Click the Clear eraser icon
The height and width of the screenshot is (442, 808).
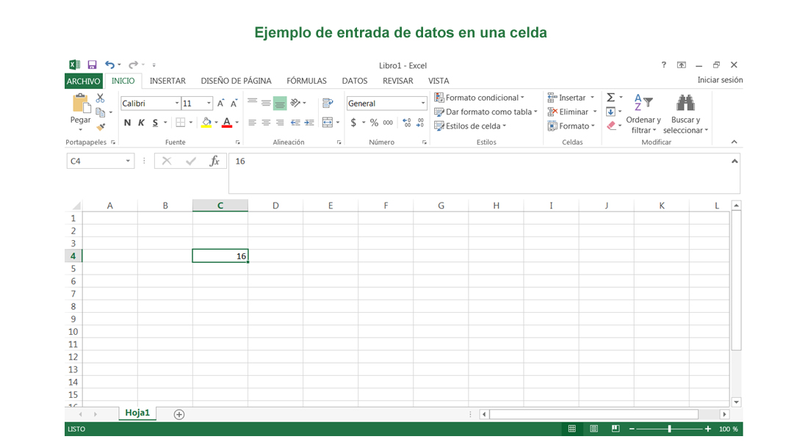coord(611,126)
